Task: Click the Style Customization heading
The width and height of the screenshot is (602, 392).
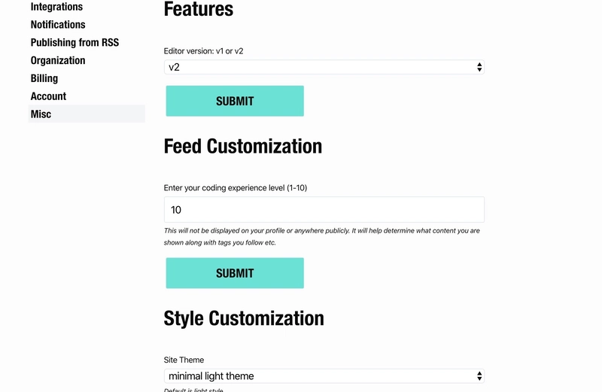Action: [244, 318]
